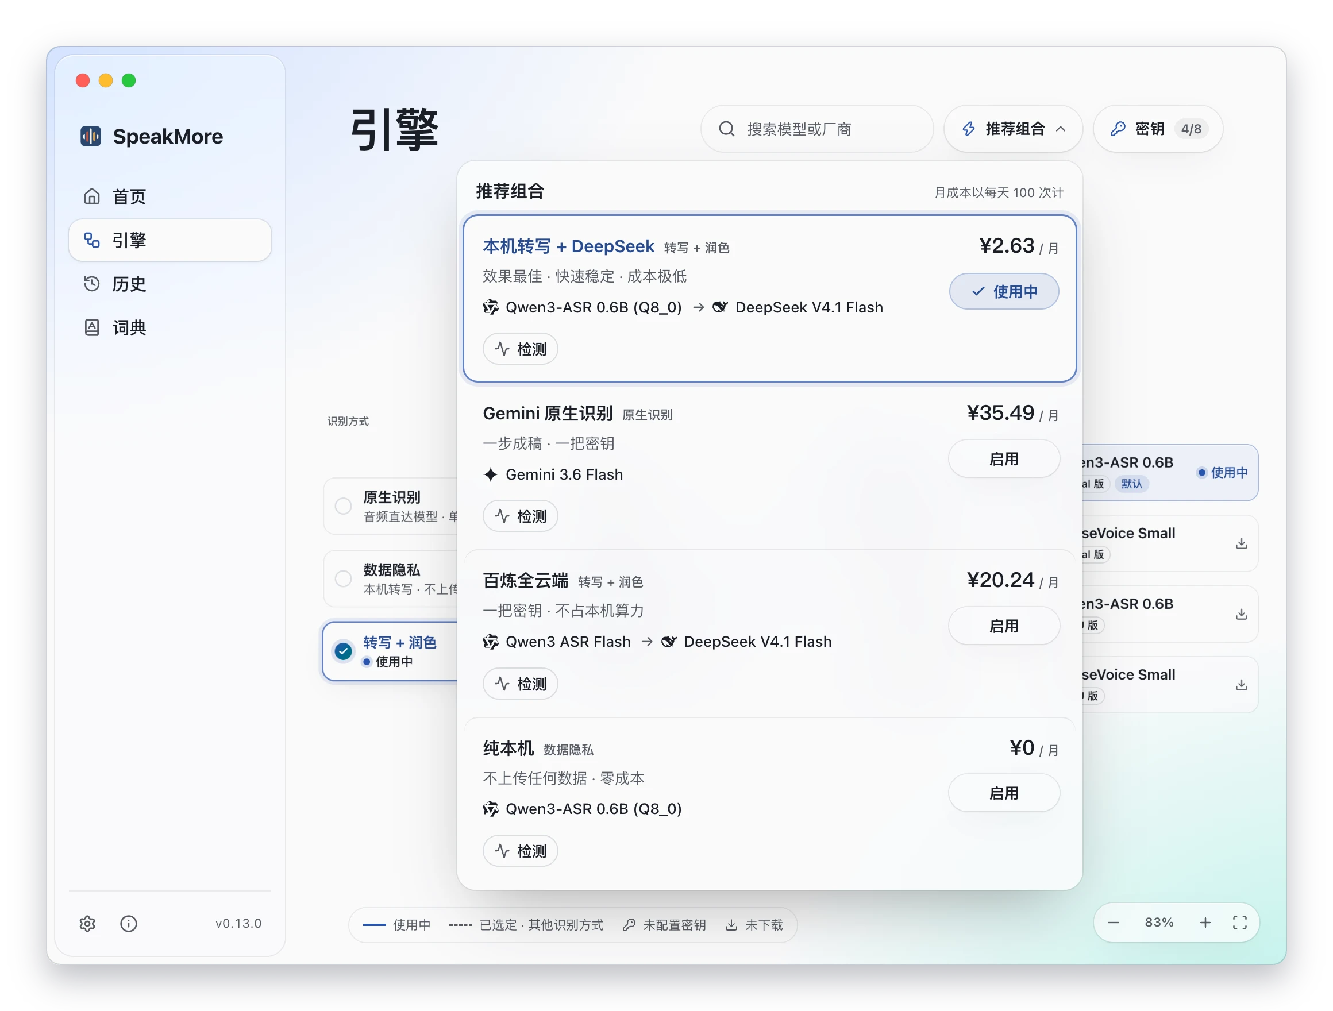Click the 83% zoom level value
This screenshot has width=1333, height=1011.
(x=1159, y=923)
